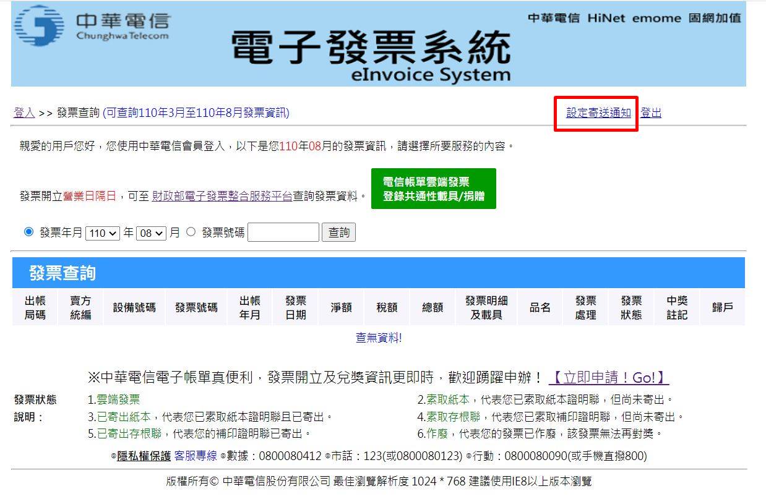Click the 發票號碼 text input field
Image resolution: width=766 pixels, height=499 pixels.
283,232
